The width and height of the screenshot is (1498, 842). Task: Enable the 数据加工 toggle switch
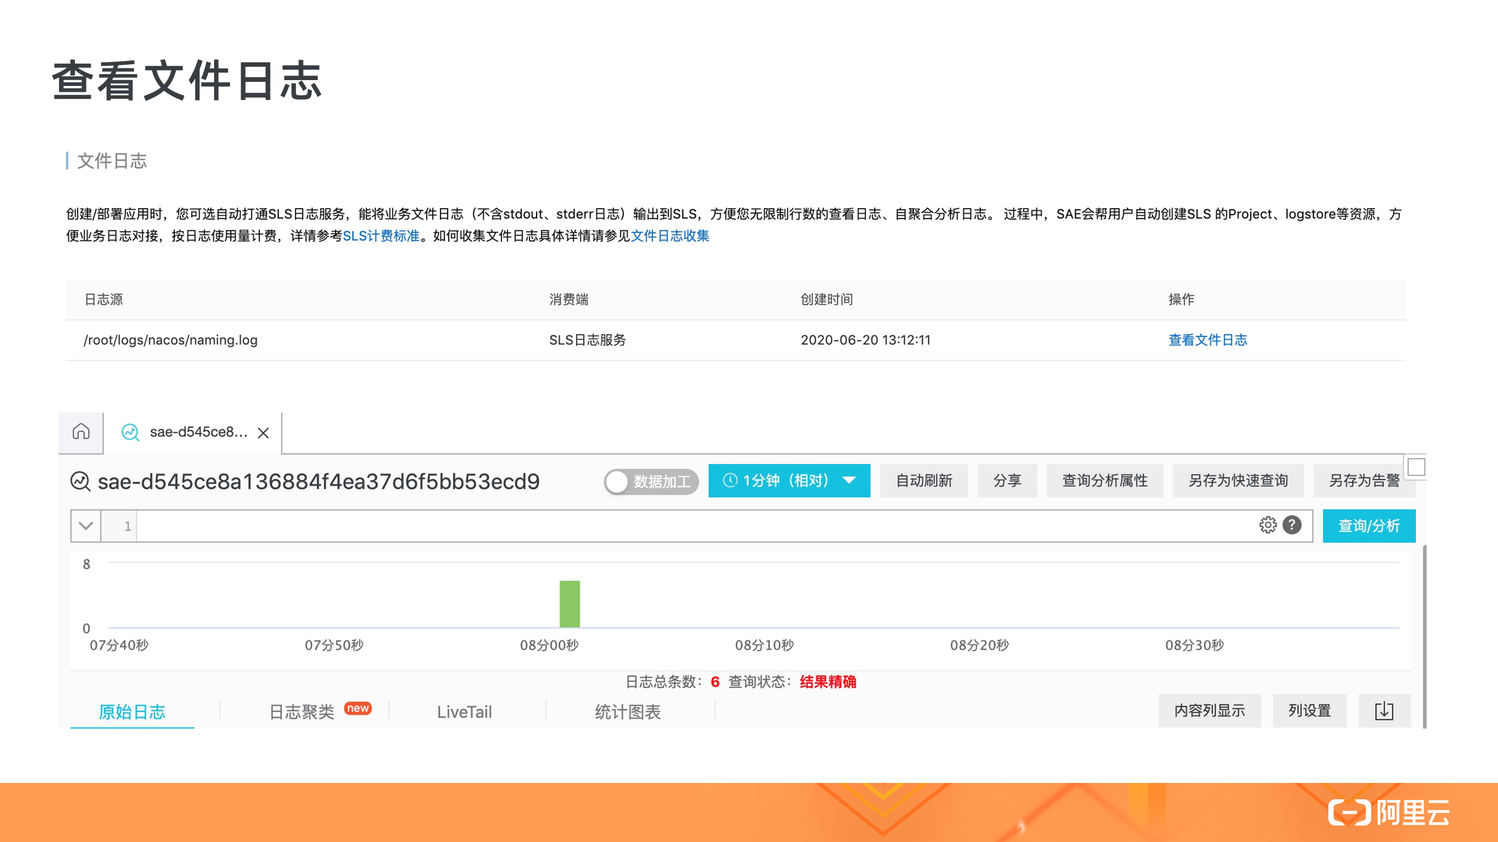tap(616, 482)
